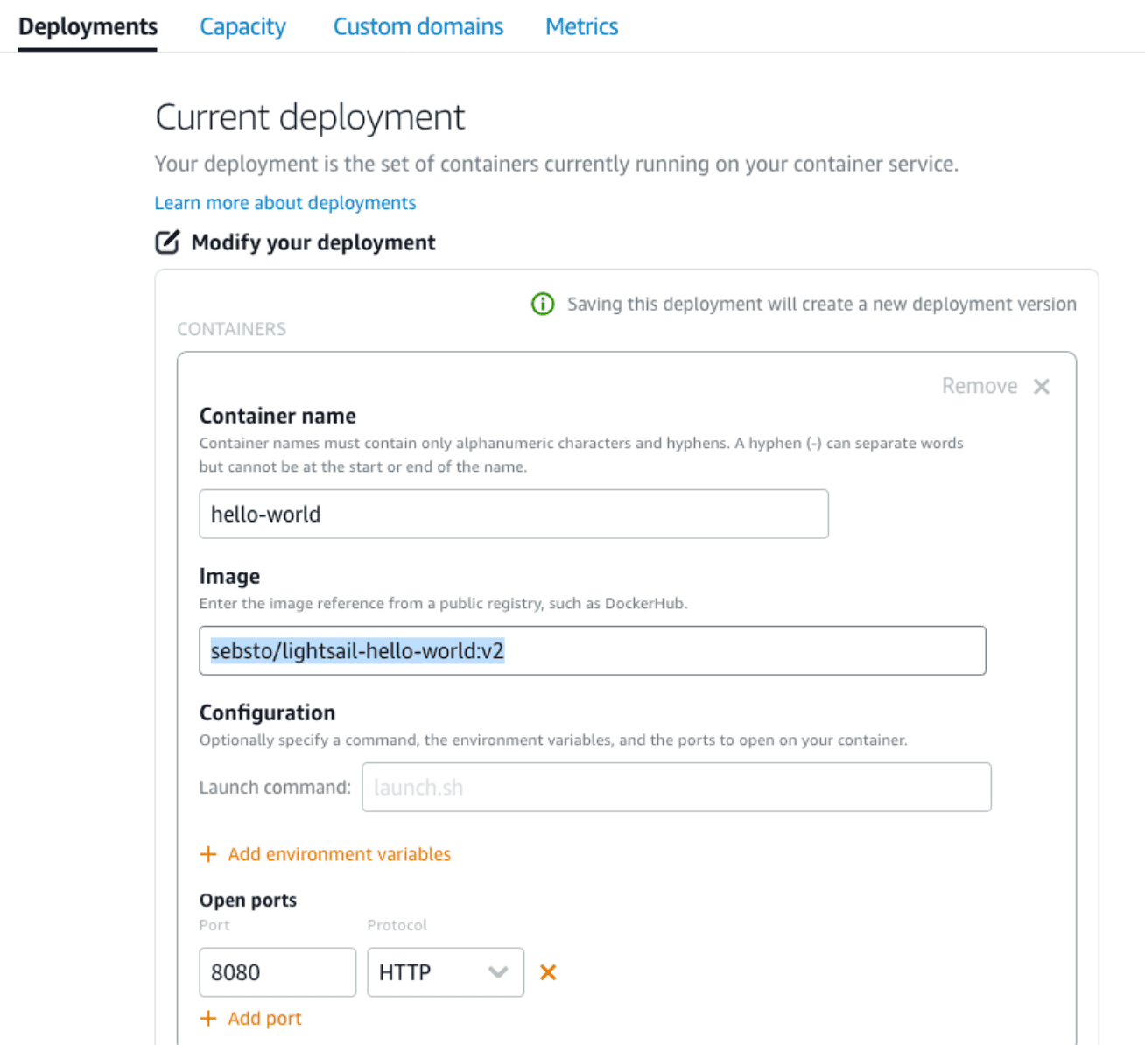Click the green info icon beside saving notice
The image size is (1145, 1045).
tap(543, 304)
